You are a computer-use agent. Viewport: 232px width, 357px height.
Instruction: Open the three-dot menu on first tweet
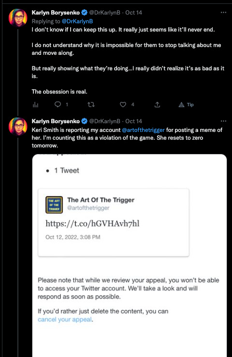[x=223, y=13]
